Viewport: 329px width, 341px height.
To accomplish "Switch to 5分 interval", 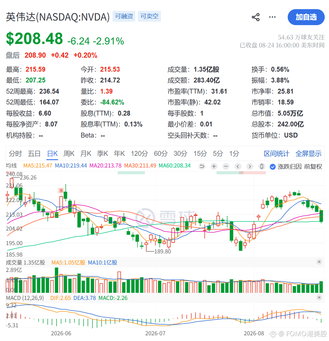I will tap(218, 154).
